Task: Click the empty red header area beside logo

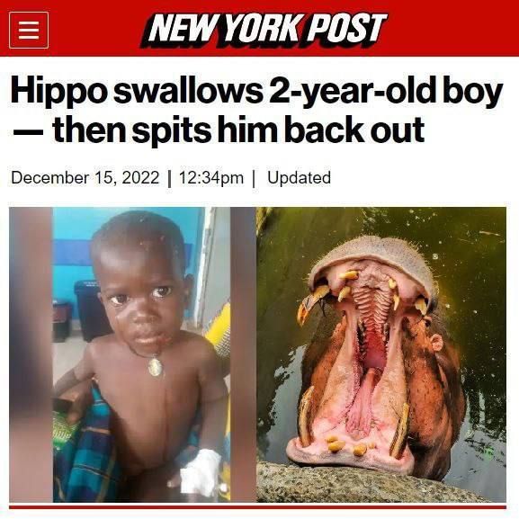Action: click(450, 29)
